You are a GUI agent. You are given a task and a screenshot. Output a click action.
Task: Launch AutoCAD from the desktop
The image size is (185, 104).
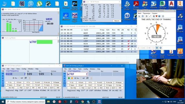click(x=171, y=5)
